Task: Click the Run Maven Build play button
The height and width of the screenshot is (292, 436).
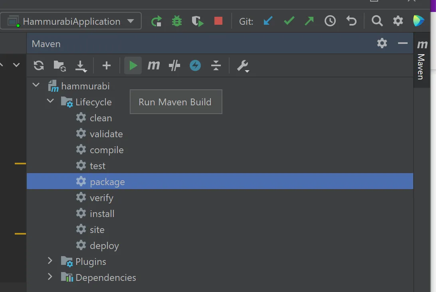Action: pos(133,65)
